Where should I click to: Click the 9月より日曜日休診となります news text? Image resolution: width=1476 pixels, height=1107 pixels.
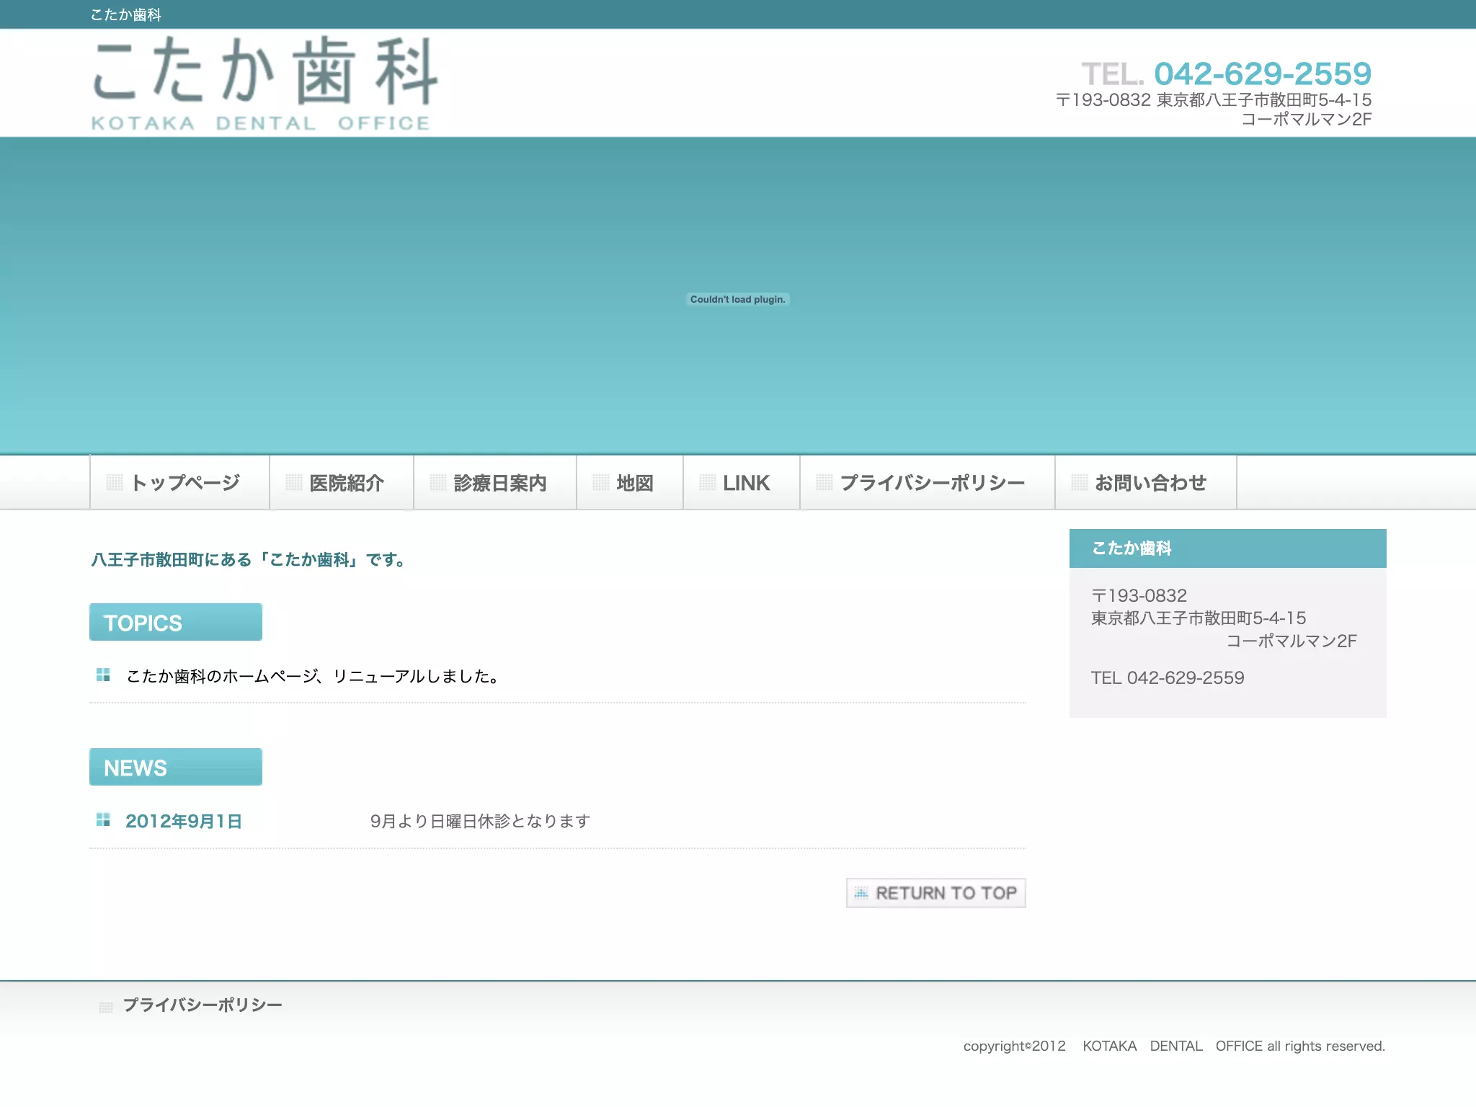[480, 821]
